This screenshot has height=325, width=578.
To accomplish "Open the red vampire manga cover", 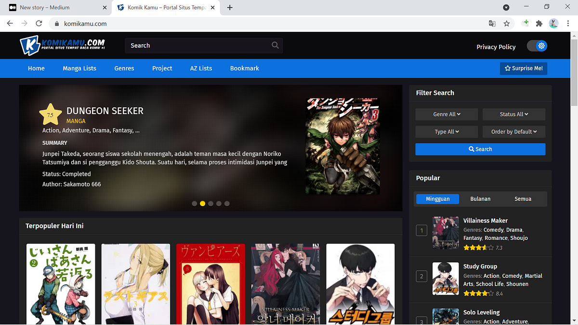I will click(x=210, y=284).
